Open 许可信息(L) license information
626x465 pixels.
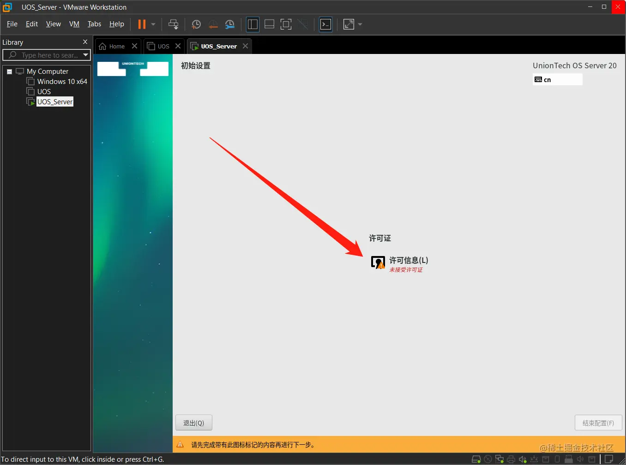pos(408,260)
